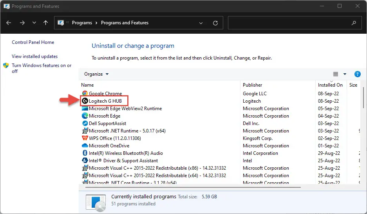Image resolution: width=367 pixels, height=214 pixels.
Task: Sort by the Size column header
Action: (353, 85)
